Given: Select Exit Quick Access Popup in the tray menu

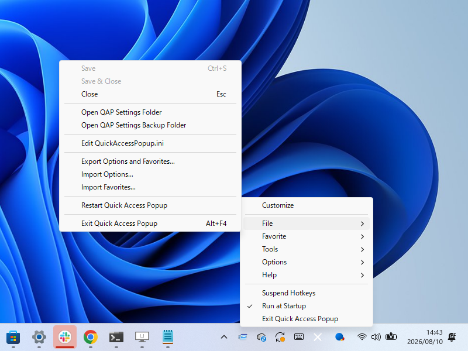Looking at the screenshot, I should coord(307,319).
